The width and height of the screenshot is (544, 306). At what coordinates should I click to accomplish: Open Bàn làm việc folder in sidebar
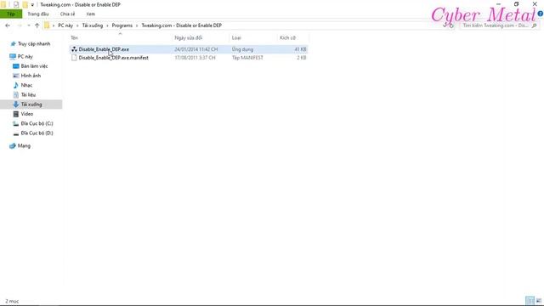point(34,66)
